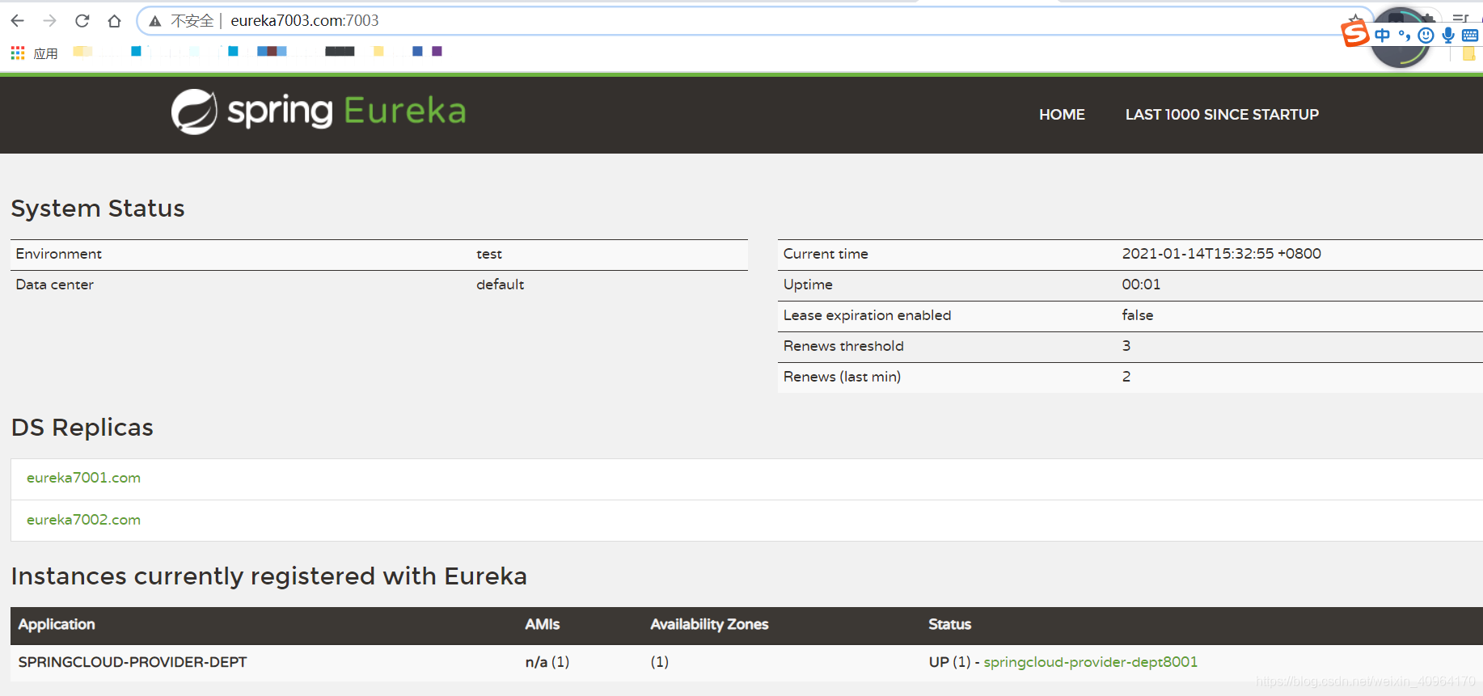The height and width of the screenshot is (696, 1483).
Task: Open the eureka7001.com replica link
Action: (x=83, y=478)
